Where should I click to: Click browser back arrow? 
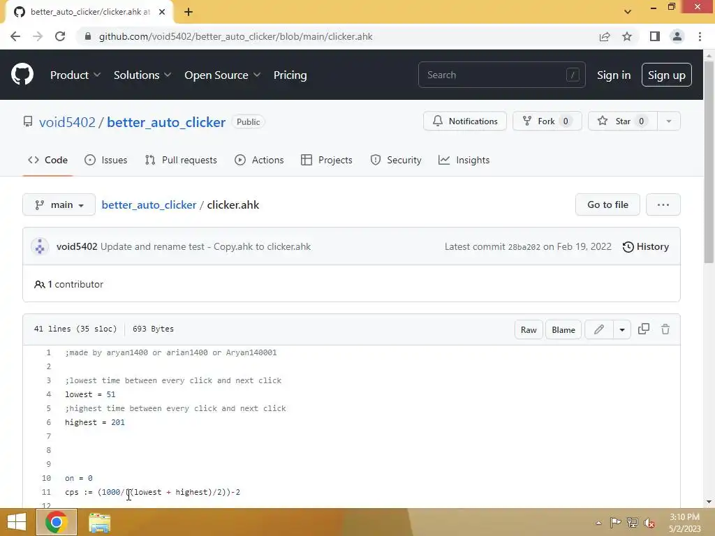[x=15, y=36]
